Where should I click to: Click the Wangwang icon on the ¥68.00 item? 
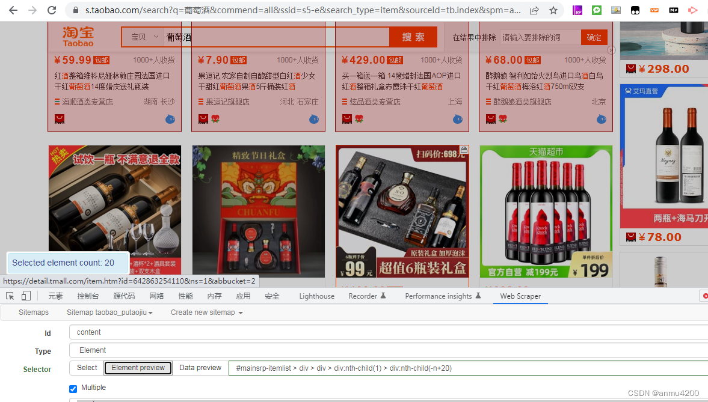coord(601,119)
